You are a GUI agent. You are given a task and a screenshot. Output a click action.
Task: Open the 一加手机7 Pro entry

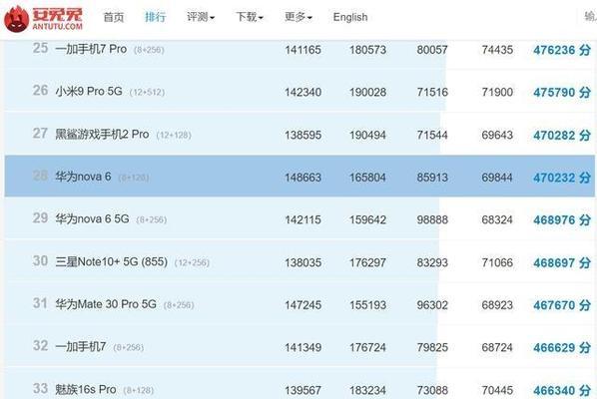pyautogui.click(x=91, y=49)
